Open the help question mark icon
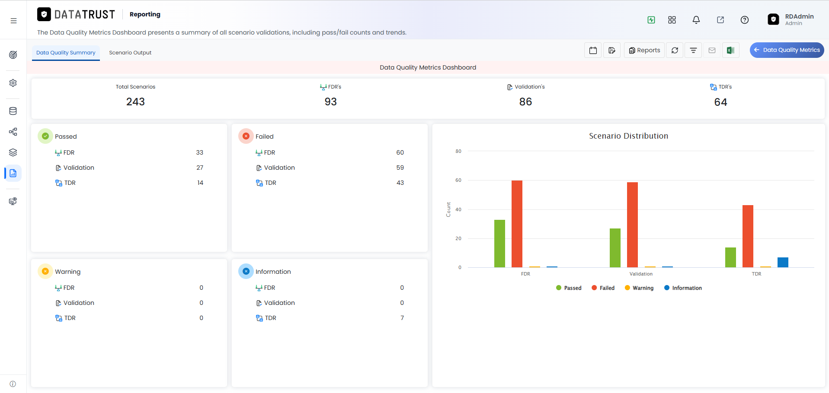829x393 pixels. (745, 20)
